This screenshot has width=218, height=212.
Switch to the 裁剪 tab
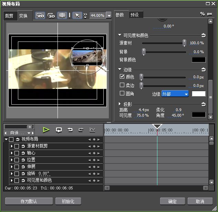(x=9, y=16)
